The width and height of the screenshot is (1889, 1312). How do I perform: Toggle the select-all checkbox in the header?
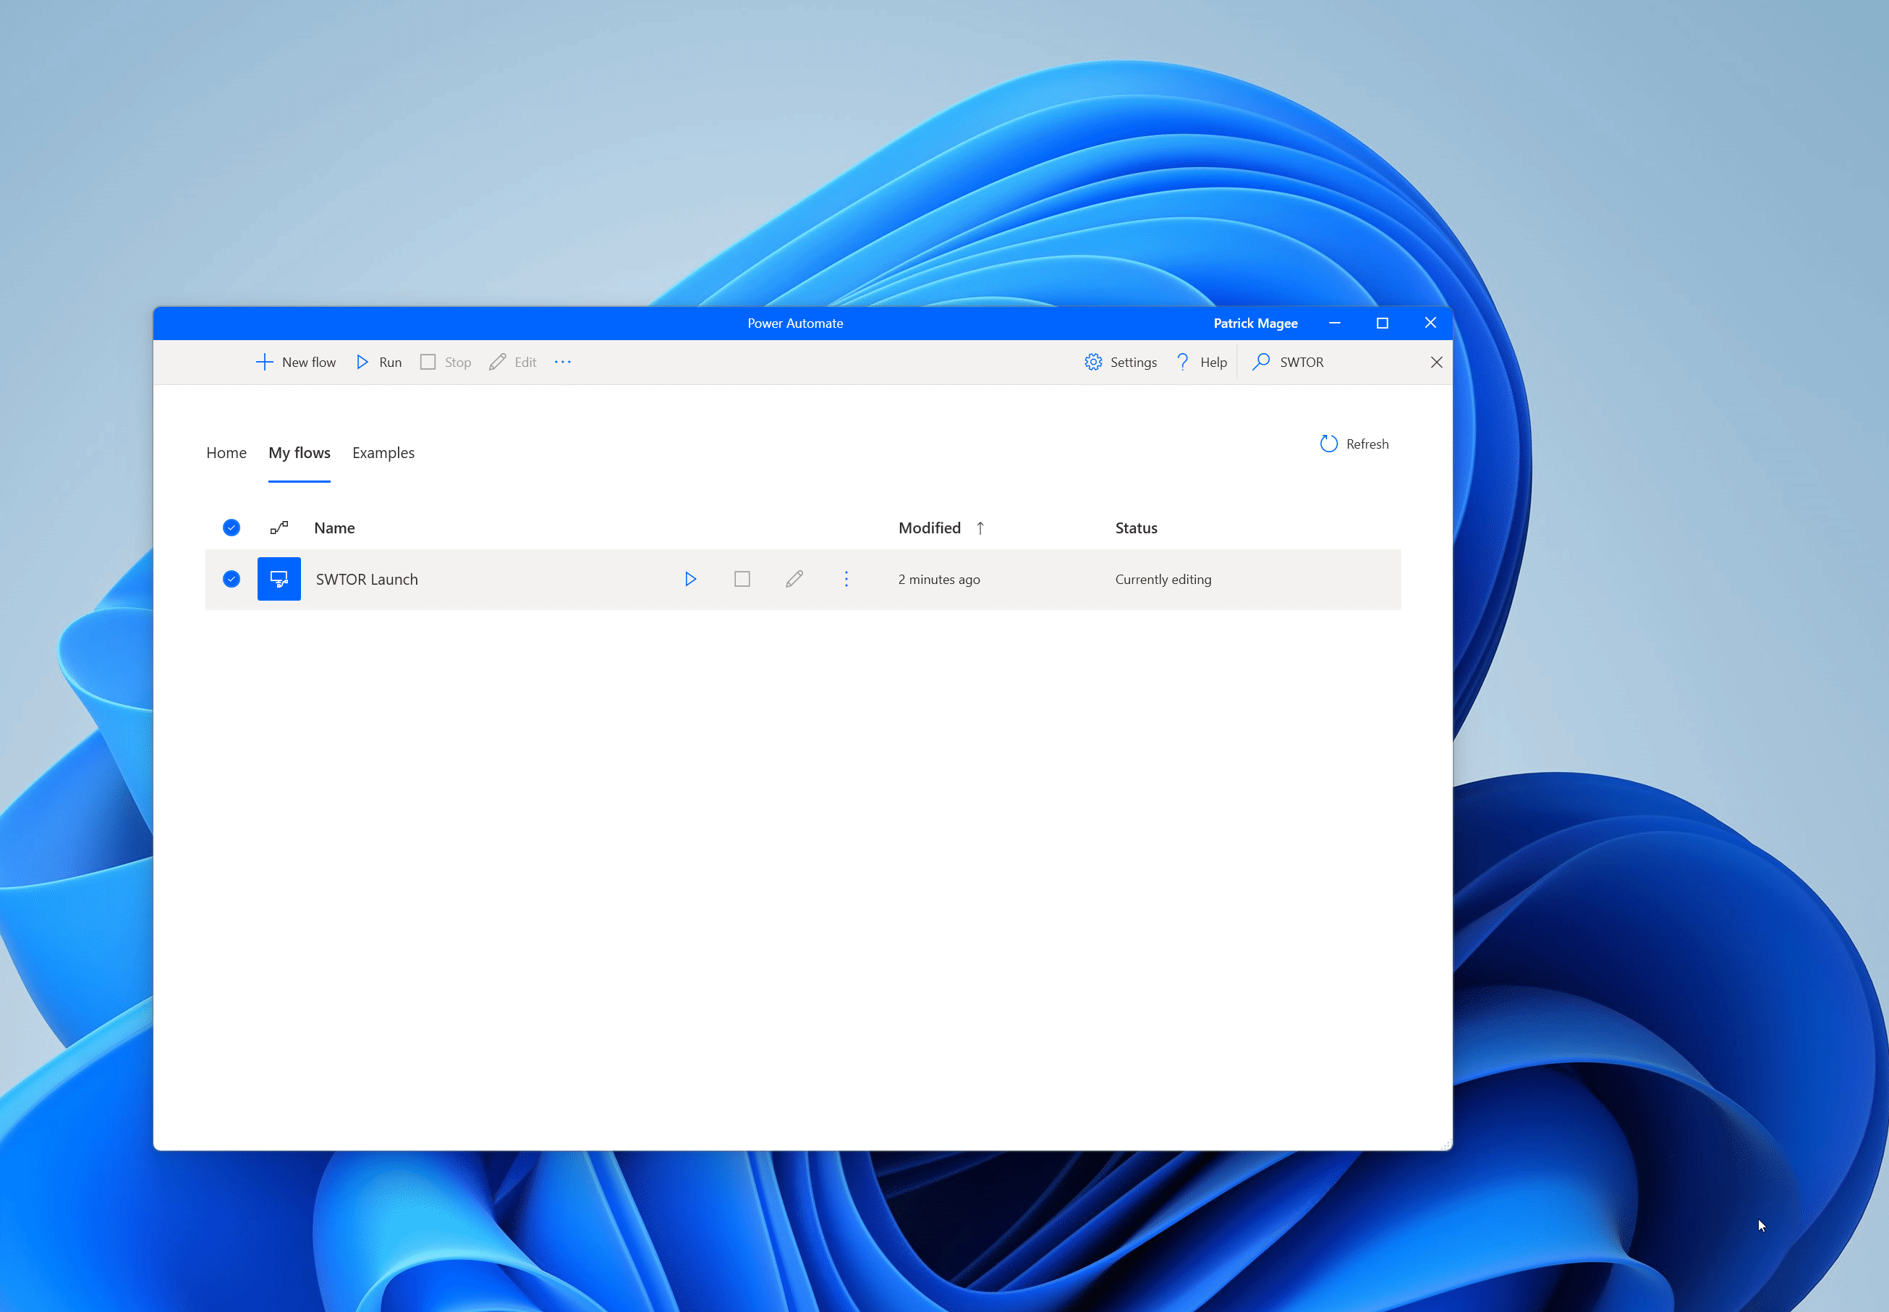(232, 528)
